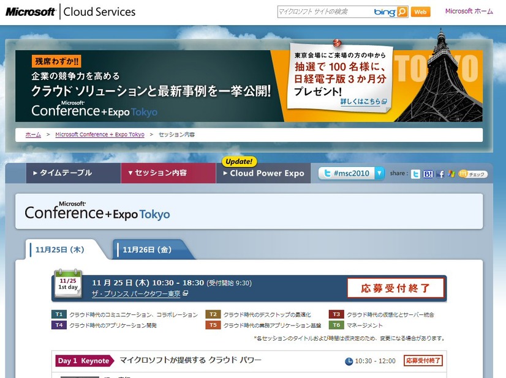Share via Windows Live flag icon
This screenshot has width=506, height=378.
(451, 174)
